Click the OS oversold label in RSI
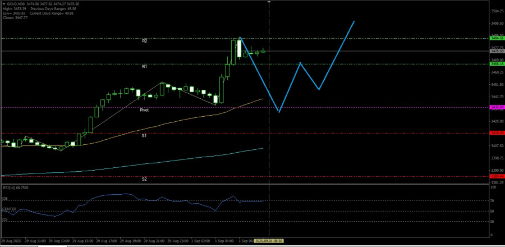Screen dimensions: 505x247 [5, 219]
